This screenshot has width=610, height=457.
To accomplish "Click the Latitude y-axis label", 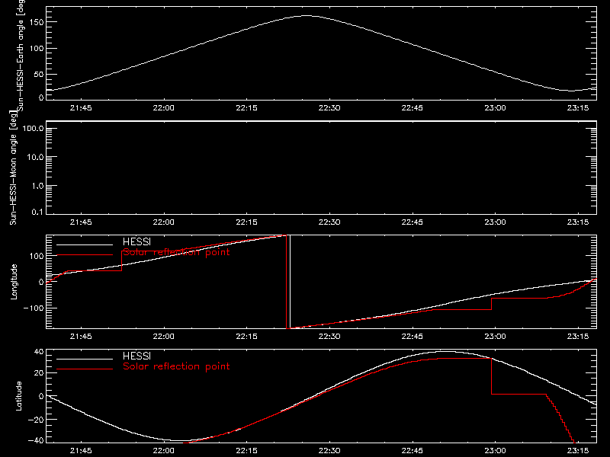I will click(18, 395).
